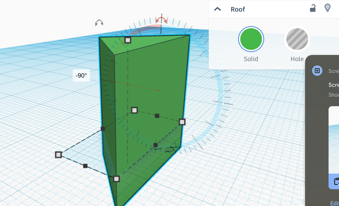Collapse the Roof shape panel chevron
This screenshot has width=339, height=206.
click(217, 9)
